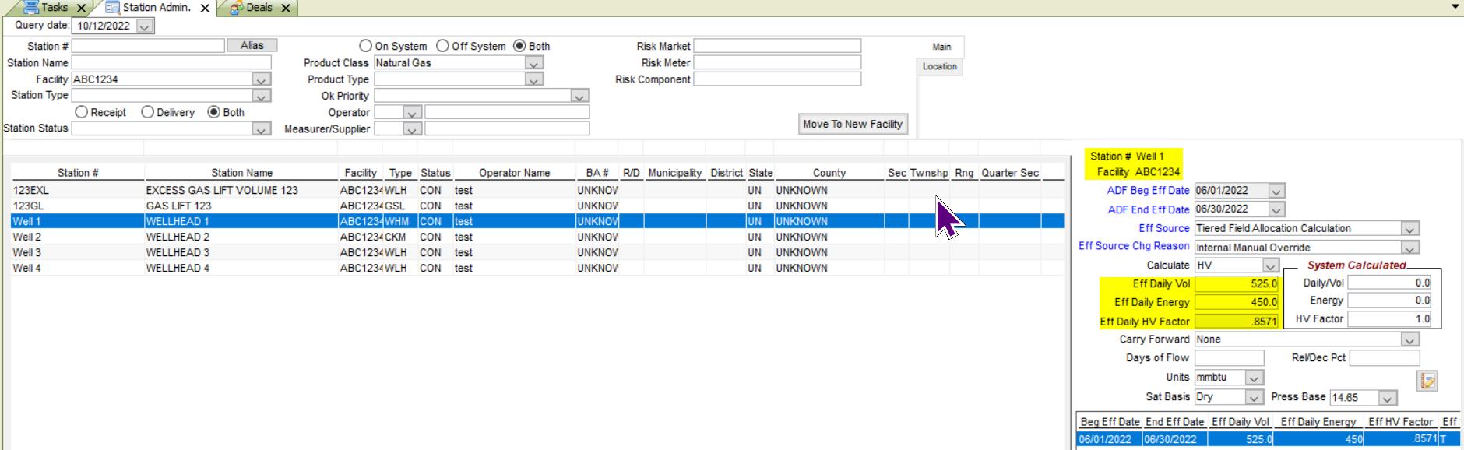1464x450 pixels.
Task: Expand the Facility dropdown
Action: [x=262, y=79]
